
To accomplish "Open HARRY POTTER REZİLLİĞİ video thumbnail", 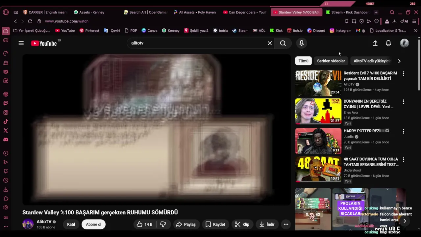I will point(318,141).
